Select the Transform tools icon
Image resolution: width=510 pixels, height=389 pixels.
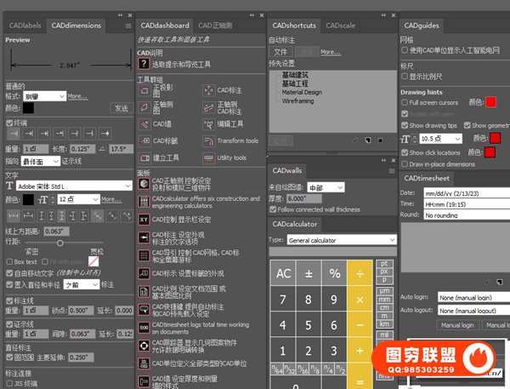pos(208,140)
